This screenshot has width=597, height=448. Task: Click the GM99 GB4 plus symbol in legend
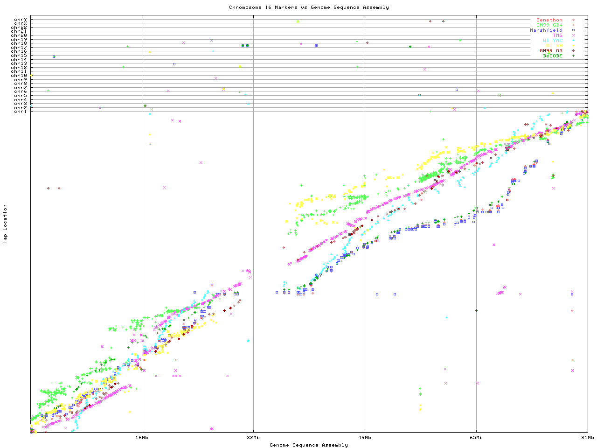tap(573, 25)
